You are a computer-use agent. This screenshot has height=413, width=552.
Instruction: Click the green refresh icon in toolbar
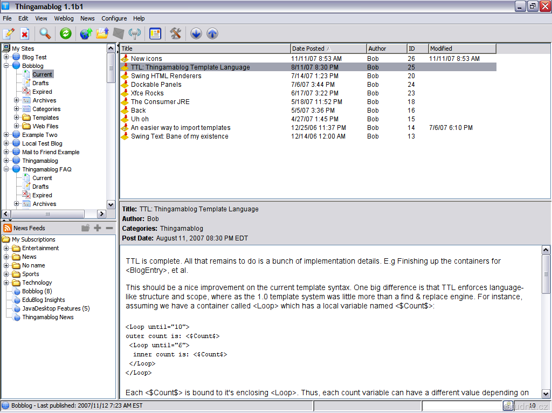click(x=65, y=33)
